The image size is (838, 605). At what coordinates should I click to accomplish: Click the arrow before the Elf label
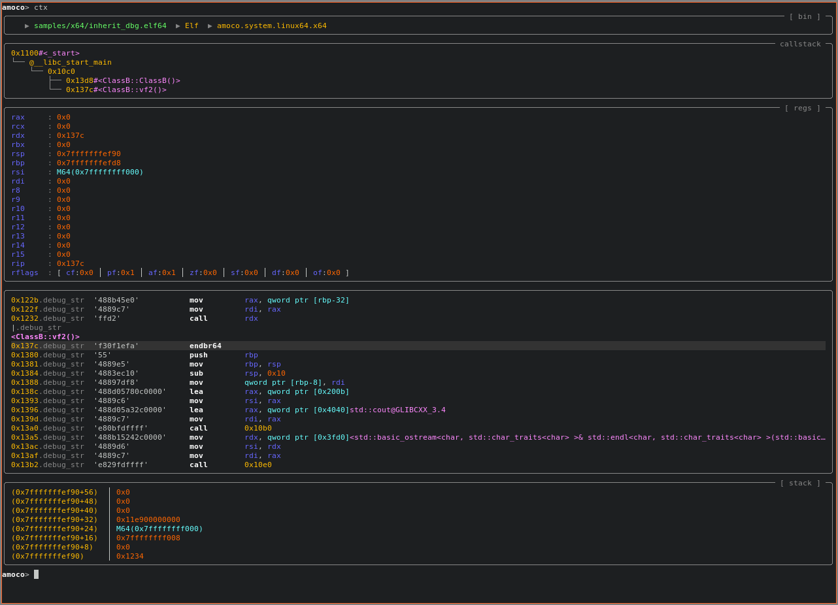click(x=178, y=26)
